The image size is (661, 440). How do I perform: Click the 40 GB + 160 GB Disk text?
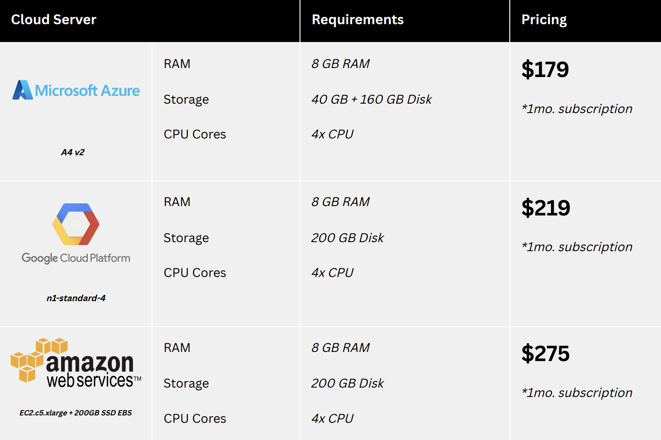(x=372, y=100)
